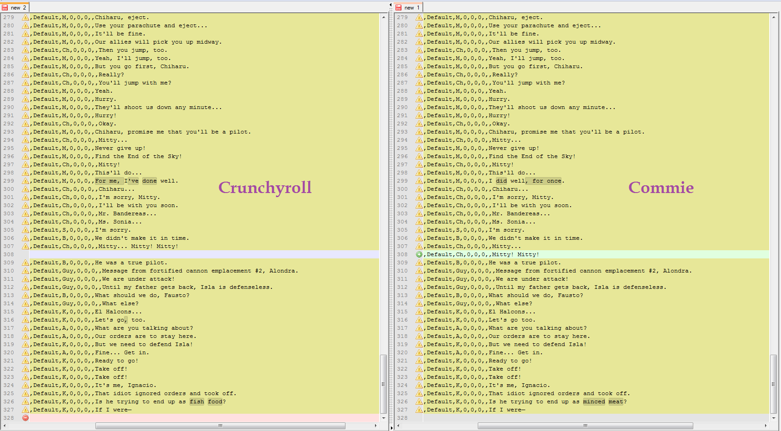The width and height of the screenshot is (781, 431).
Task: Click the left pane horizontal scrollbar thumb
Action: 220,426
